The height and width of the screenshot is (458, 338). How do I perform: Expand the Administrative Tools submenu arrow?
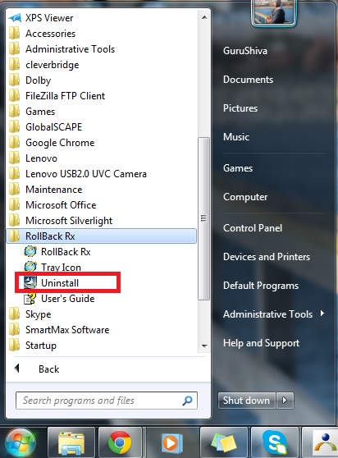[322, 314]
